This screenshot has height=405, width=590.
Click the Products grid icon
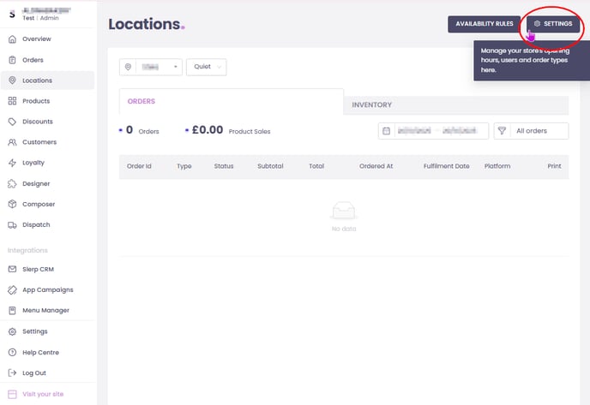[12, 101]
